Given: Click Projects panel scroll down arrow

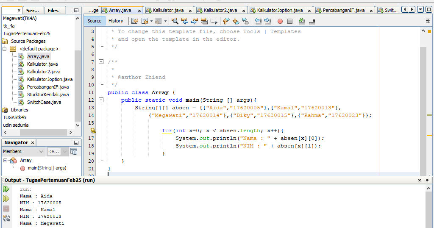Looking at the screenshot, I should click(x=78, y=125).
